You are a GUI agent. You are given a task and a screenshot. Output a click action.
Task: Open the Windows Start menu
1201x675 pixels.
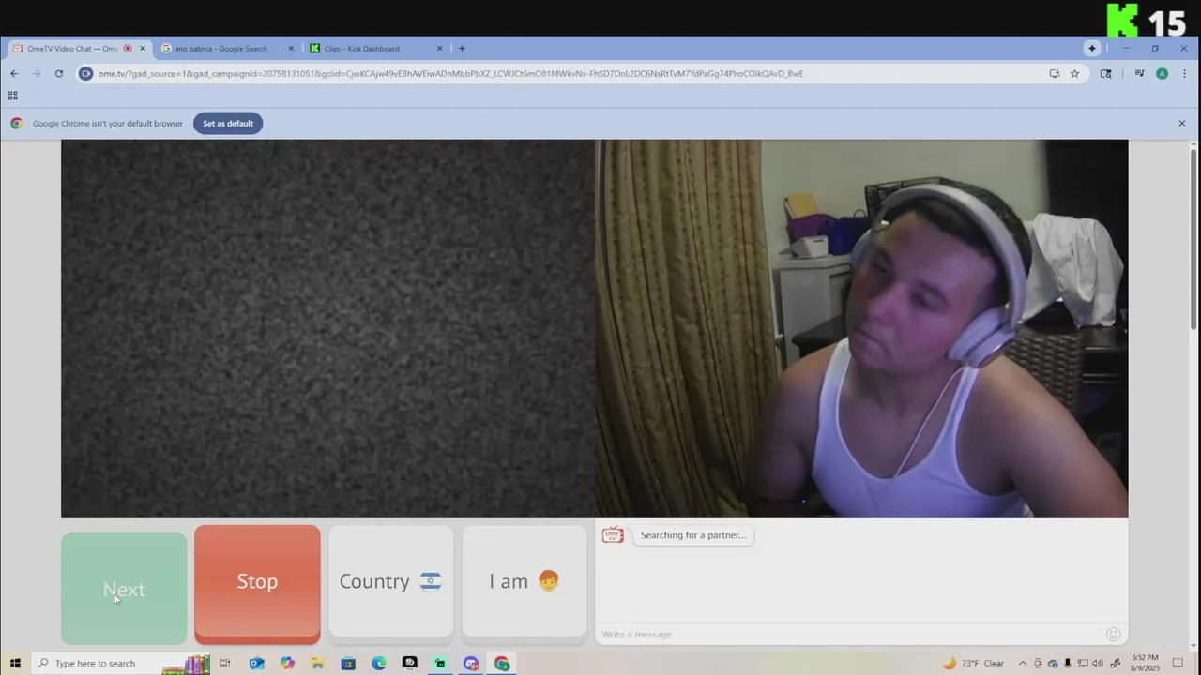pyautogui.click(x=15, y=664)
